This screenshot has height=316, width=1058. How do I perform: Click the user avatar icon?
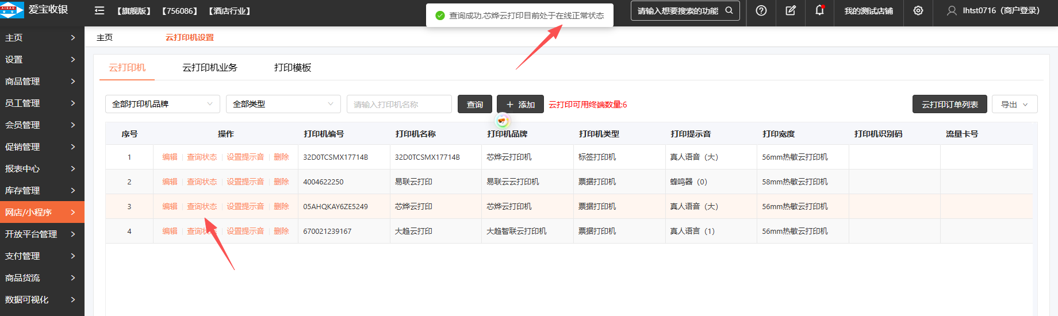[x=952, y=11]
